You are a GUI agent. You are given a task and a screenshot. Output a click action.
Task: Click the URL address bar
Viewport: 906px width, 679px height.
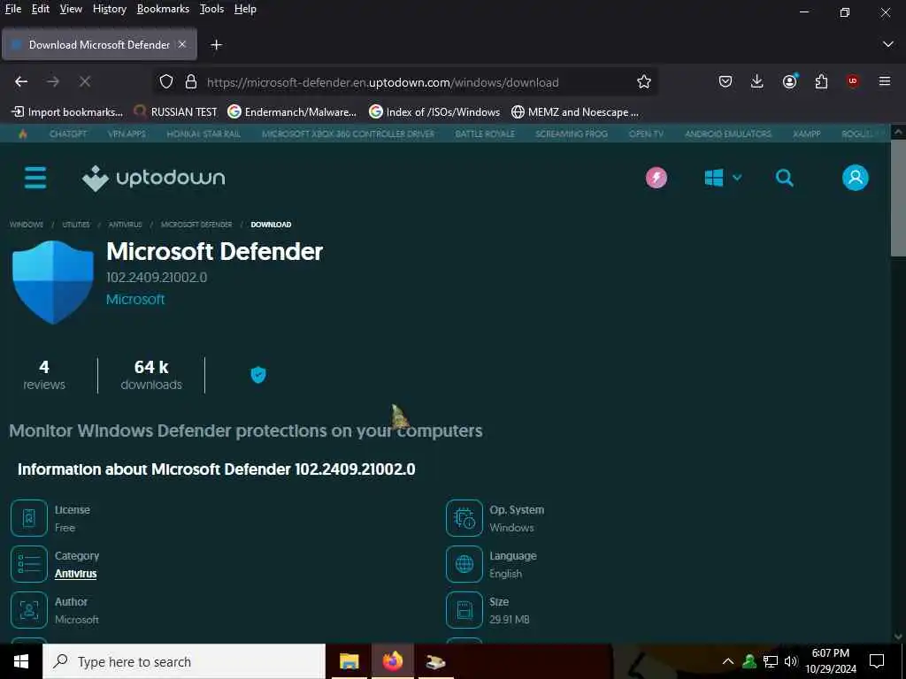tap(404, 82)
